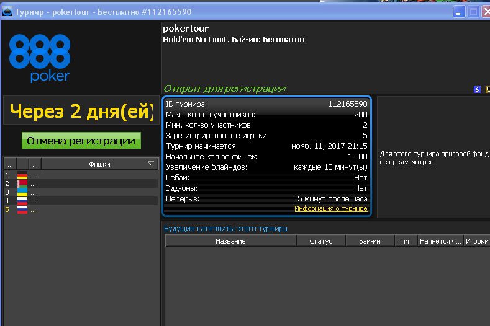Click the blue 6-max table icon
This screenshot has height=326, width=490.
[x=477, y=89]
